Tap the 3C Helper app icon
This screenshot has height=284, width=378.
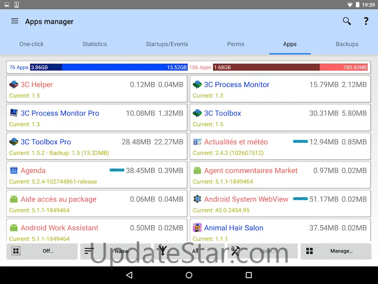14,84
